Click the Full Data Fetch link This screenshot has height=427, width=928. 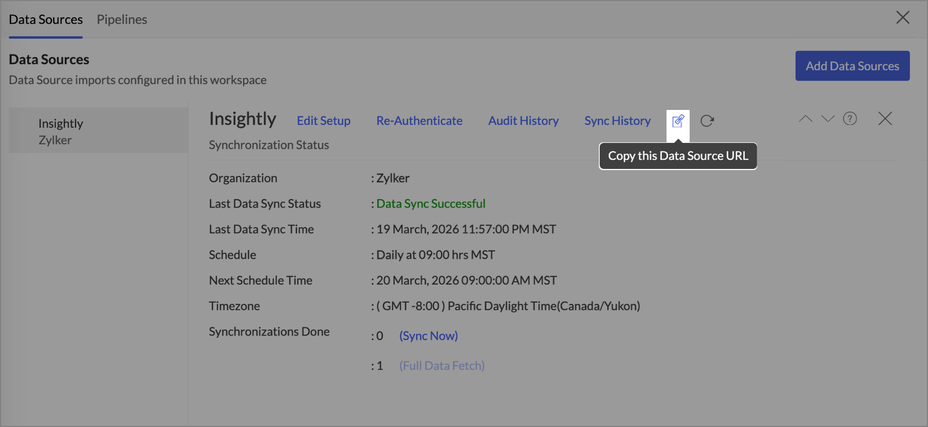tap(442, 366)
